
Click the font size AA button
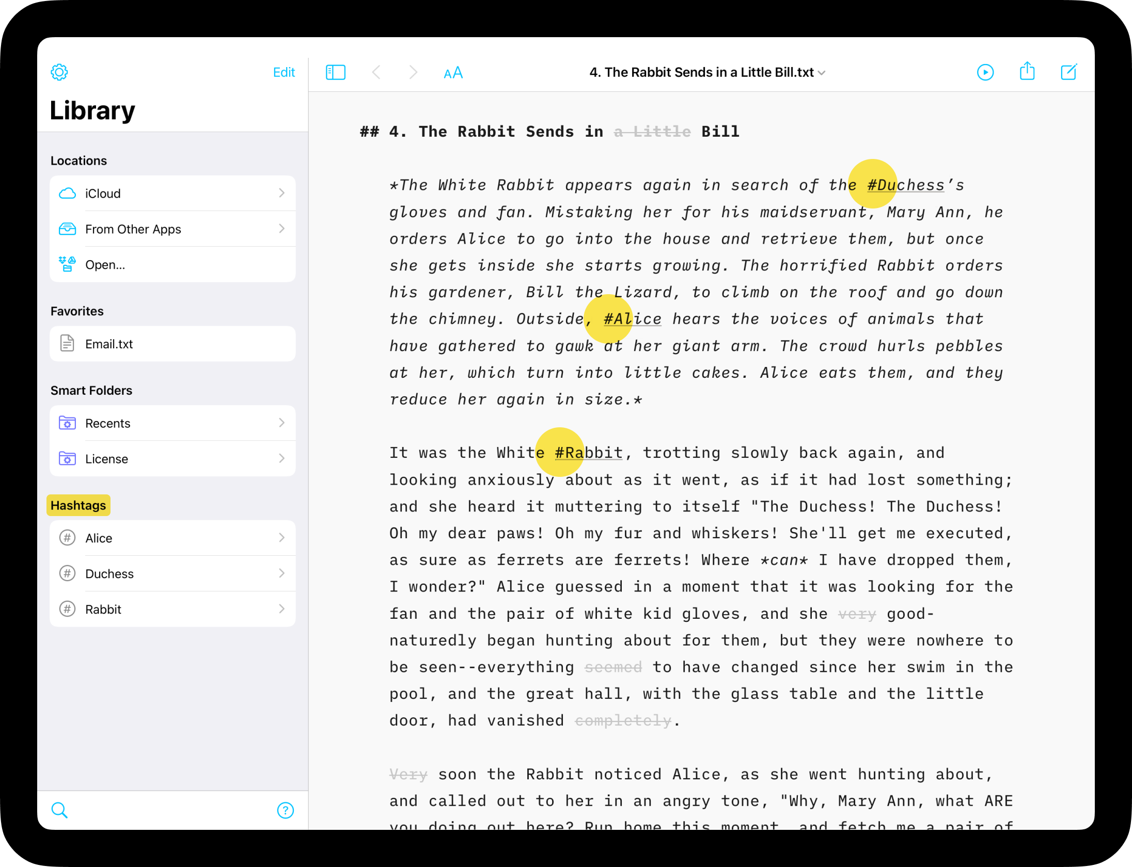453,73
